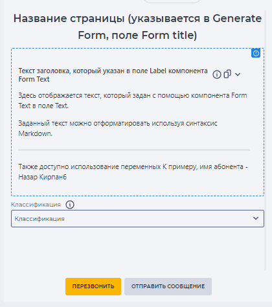
Task: Click the ОТПРАВИТЬ СООБЩЕНИЕ button
Action: click(x=168, y=286)
